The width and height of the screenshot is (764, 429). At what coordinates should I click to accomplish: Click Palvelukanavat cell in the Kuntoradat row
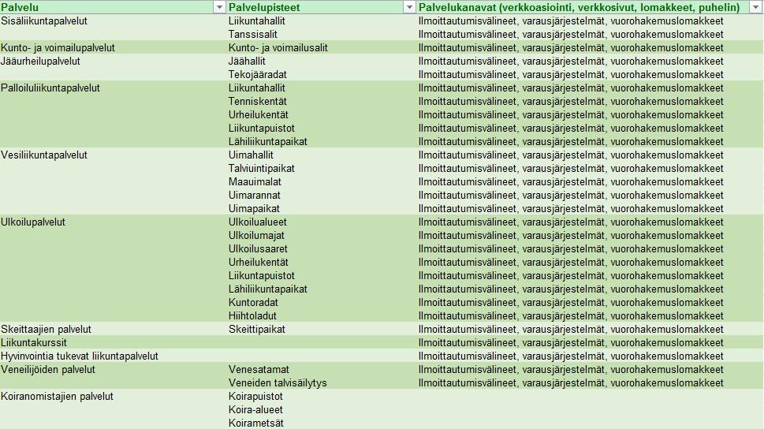tap(590, 302)
